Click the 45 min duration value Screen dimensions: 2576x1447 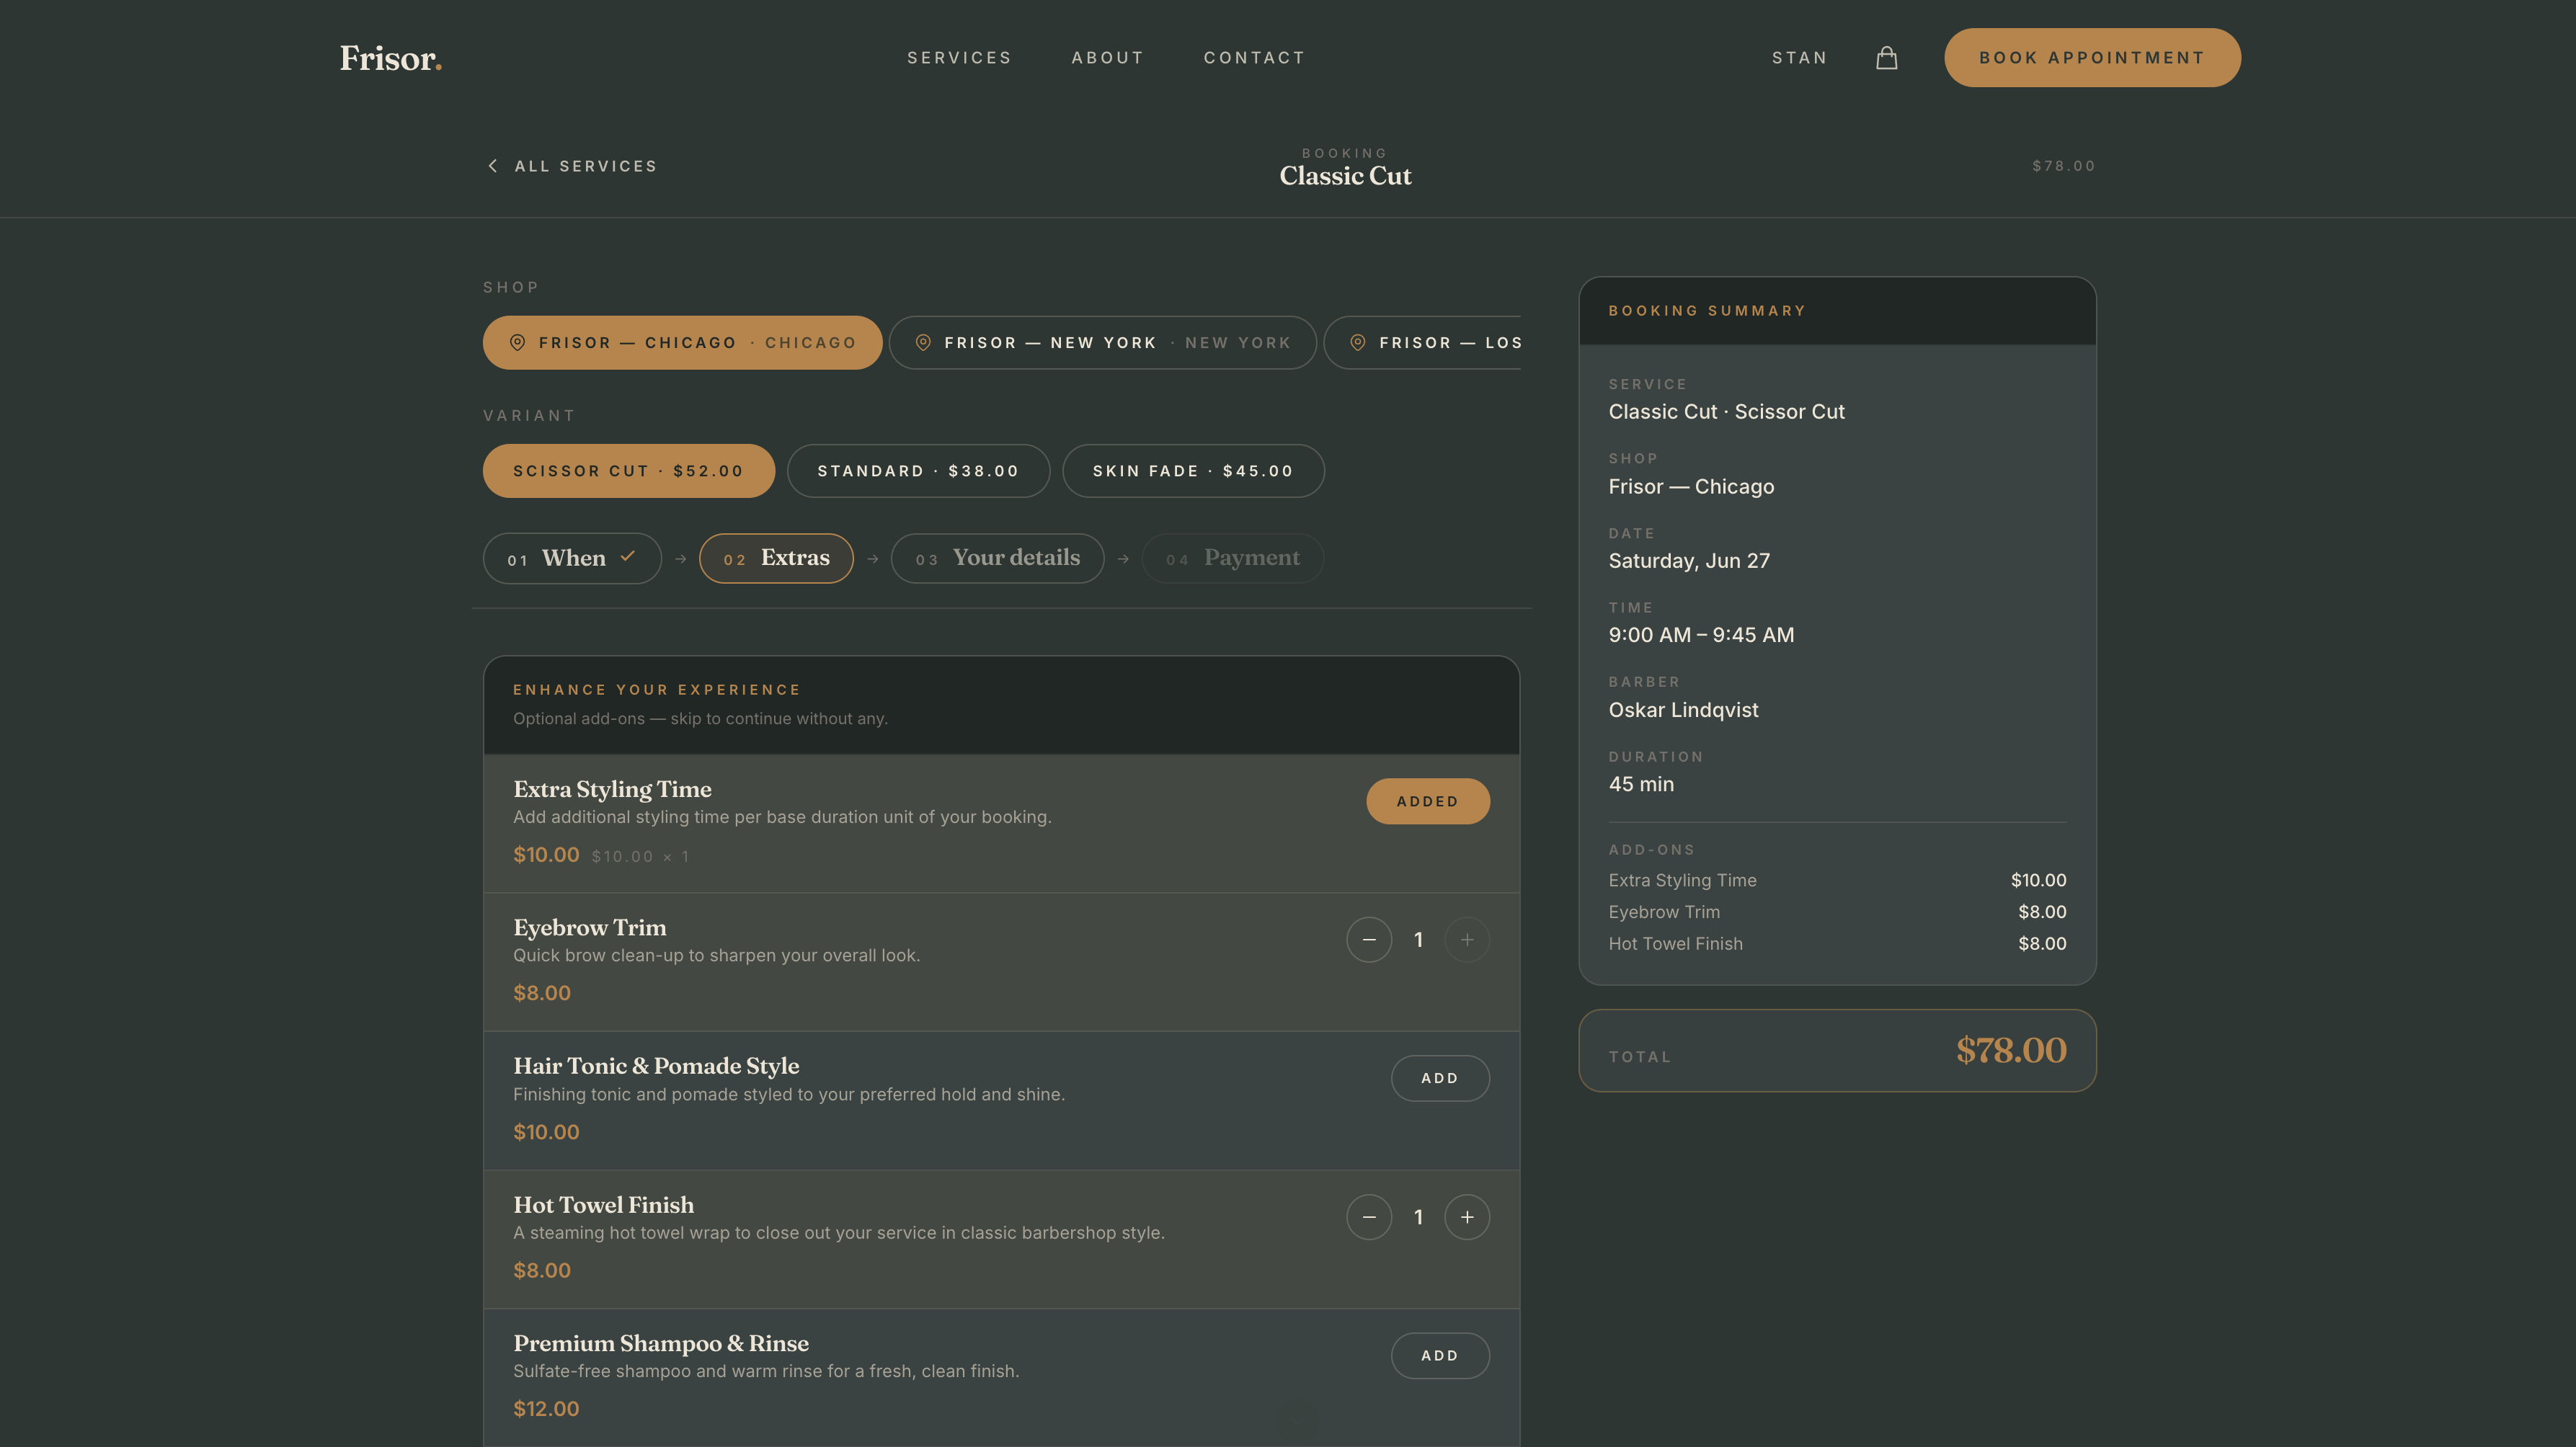(x=1641, y=784)
